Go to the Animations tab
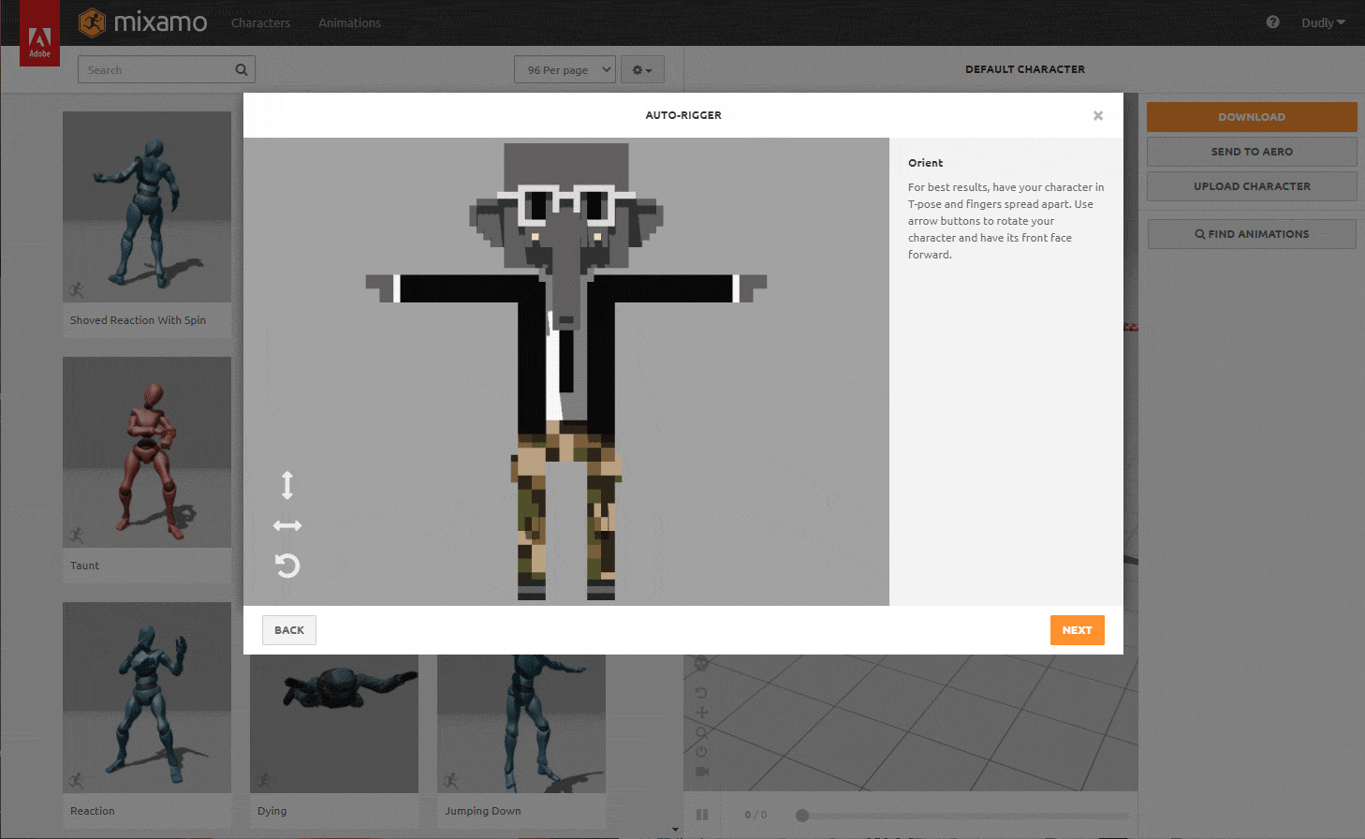Screen dimensions: 1365x839 coord(349,22)
